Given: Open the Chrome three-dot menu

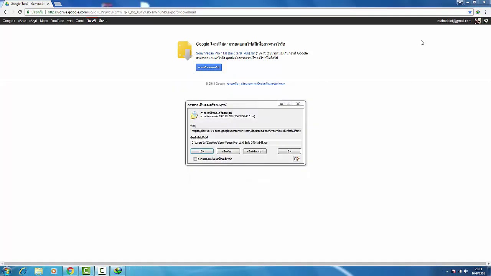Looking at the screenshot, I should coord(486,12).
